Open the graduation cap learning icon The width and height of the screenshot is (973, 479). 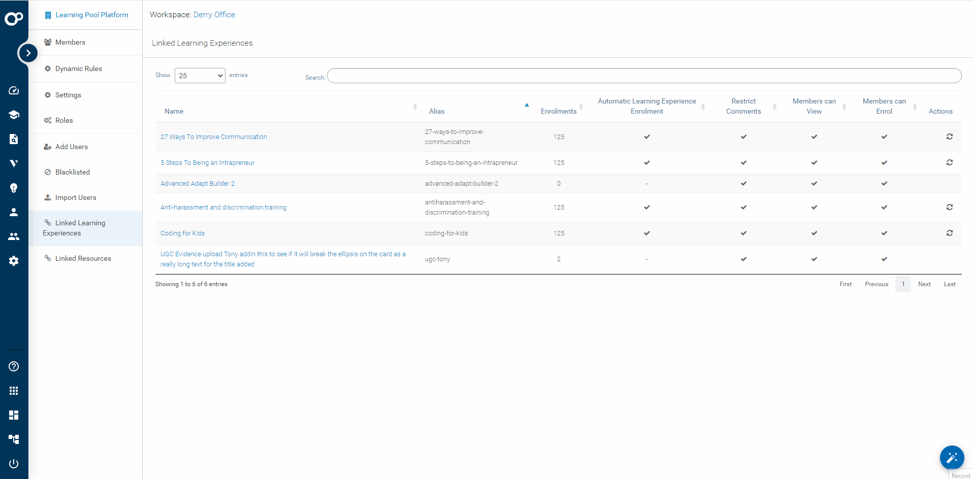click(14, 115)
